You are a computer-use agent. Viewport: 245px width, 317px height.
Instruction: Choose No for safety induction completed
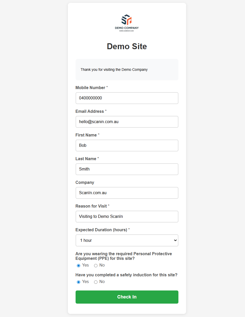pos(96,282)
